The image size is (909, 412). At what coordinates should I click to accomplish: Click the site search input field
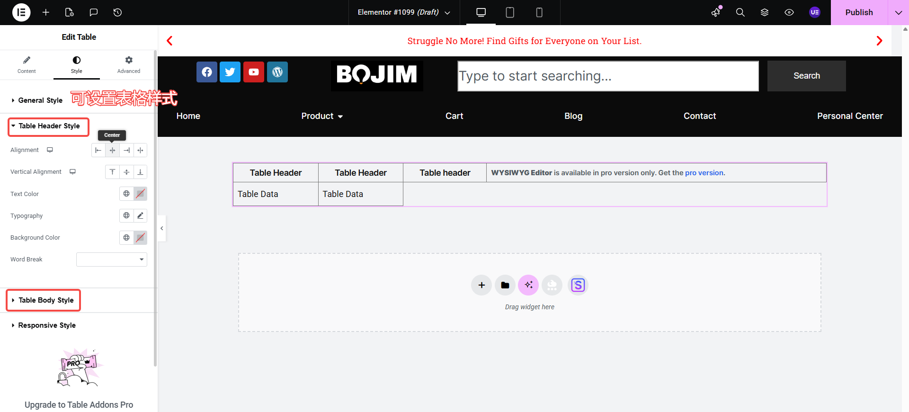click(608, 76)
